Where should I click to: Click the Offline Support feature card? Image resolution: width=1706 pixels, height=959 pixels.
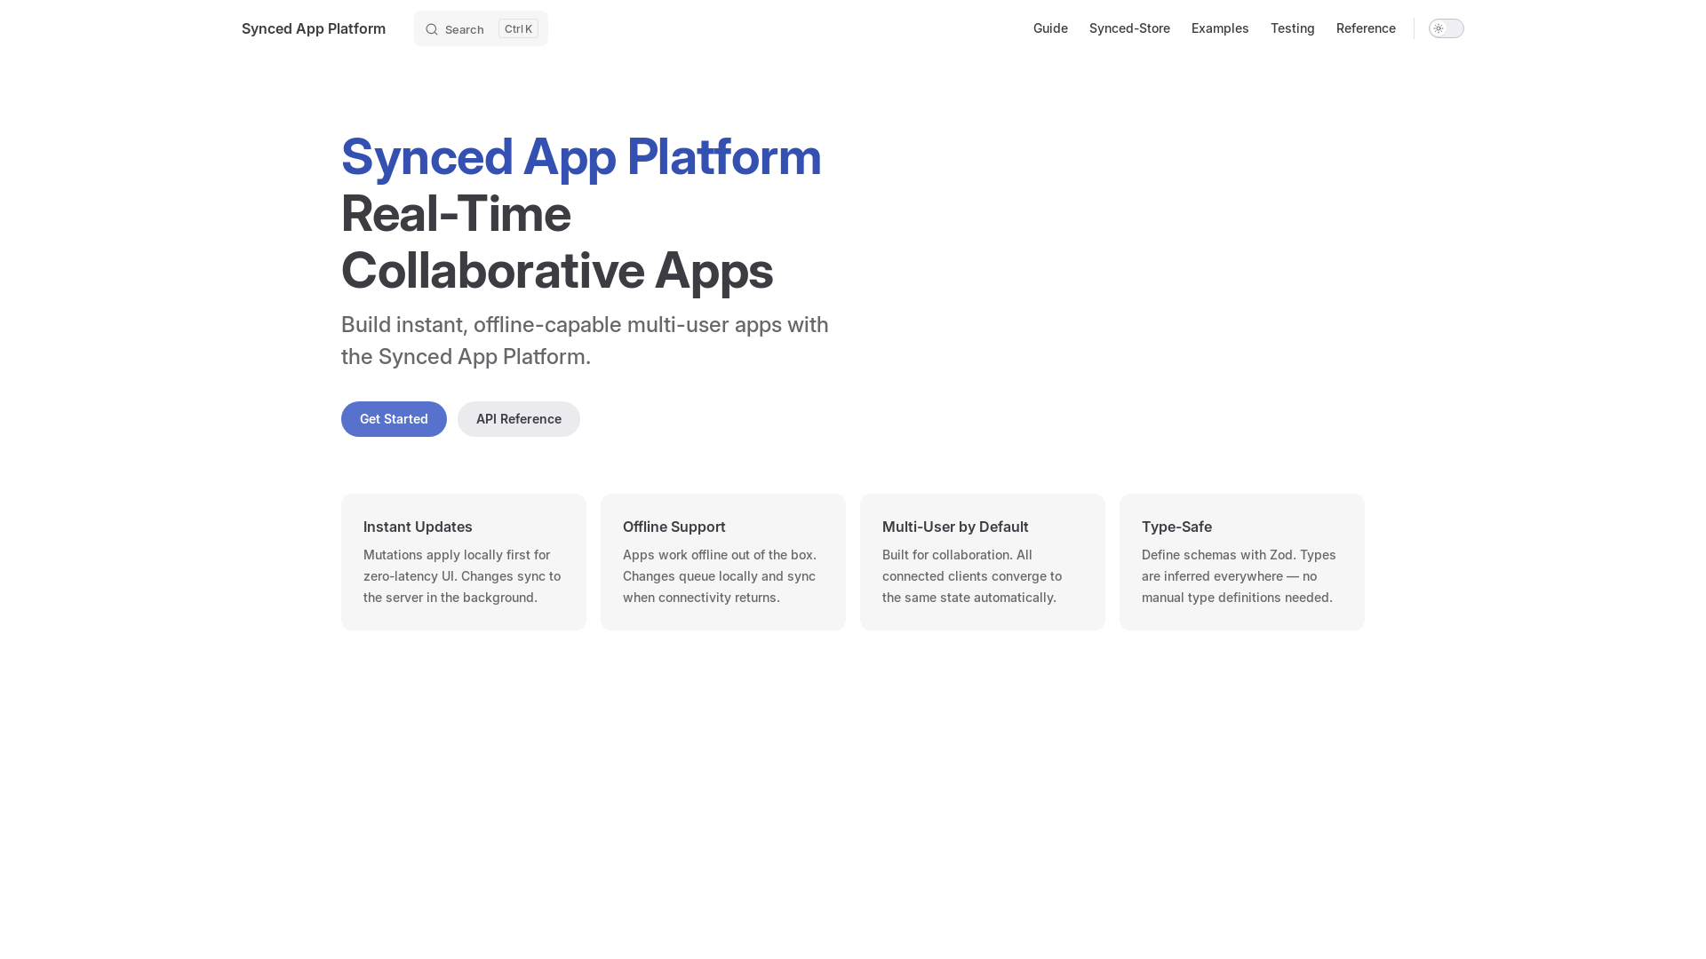pyautogui.click(x=723, y=562)
